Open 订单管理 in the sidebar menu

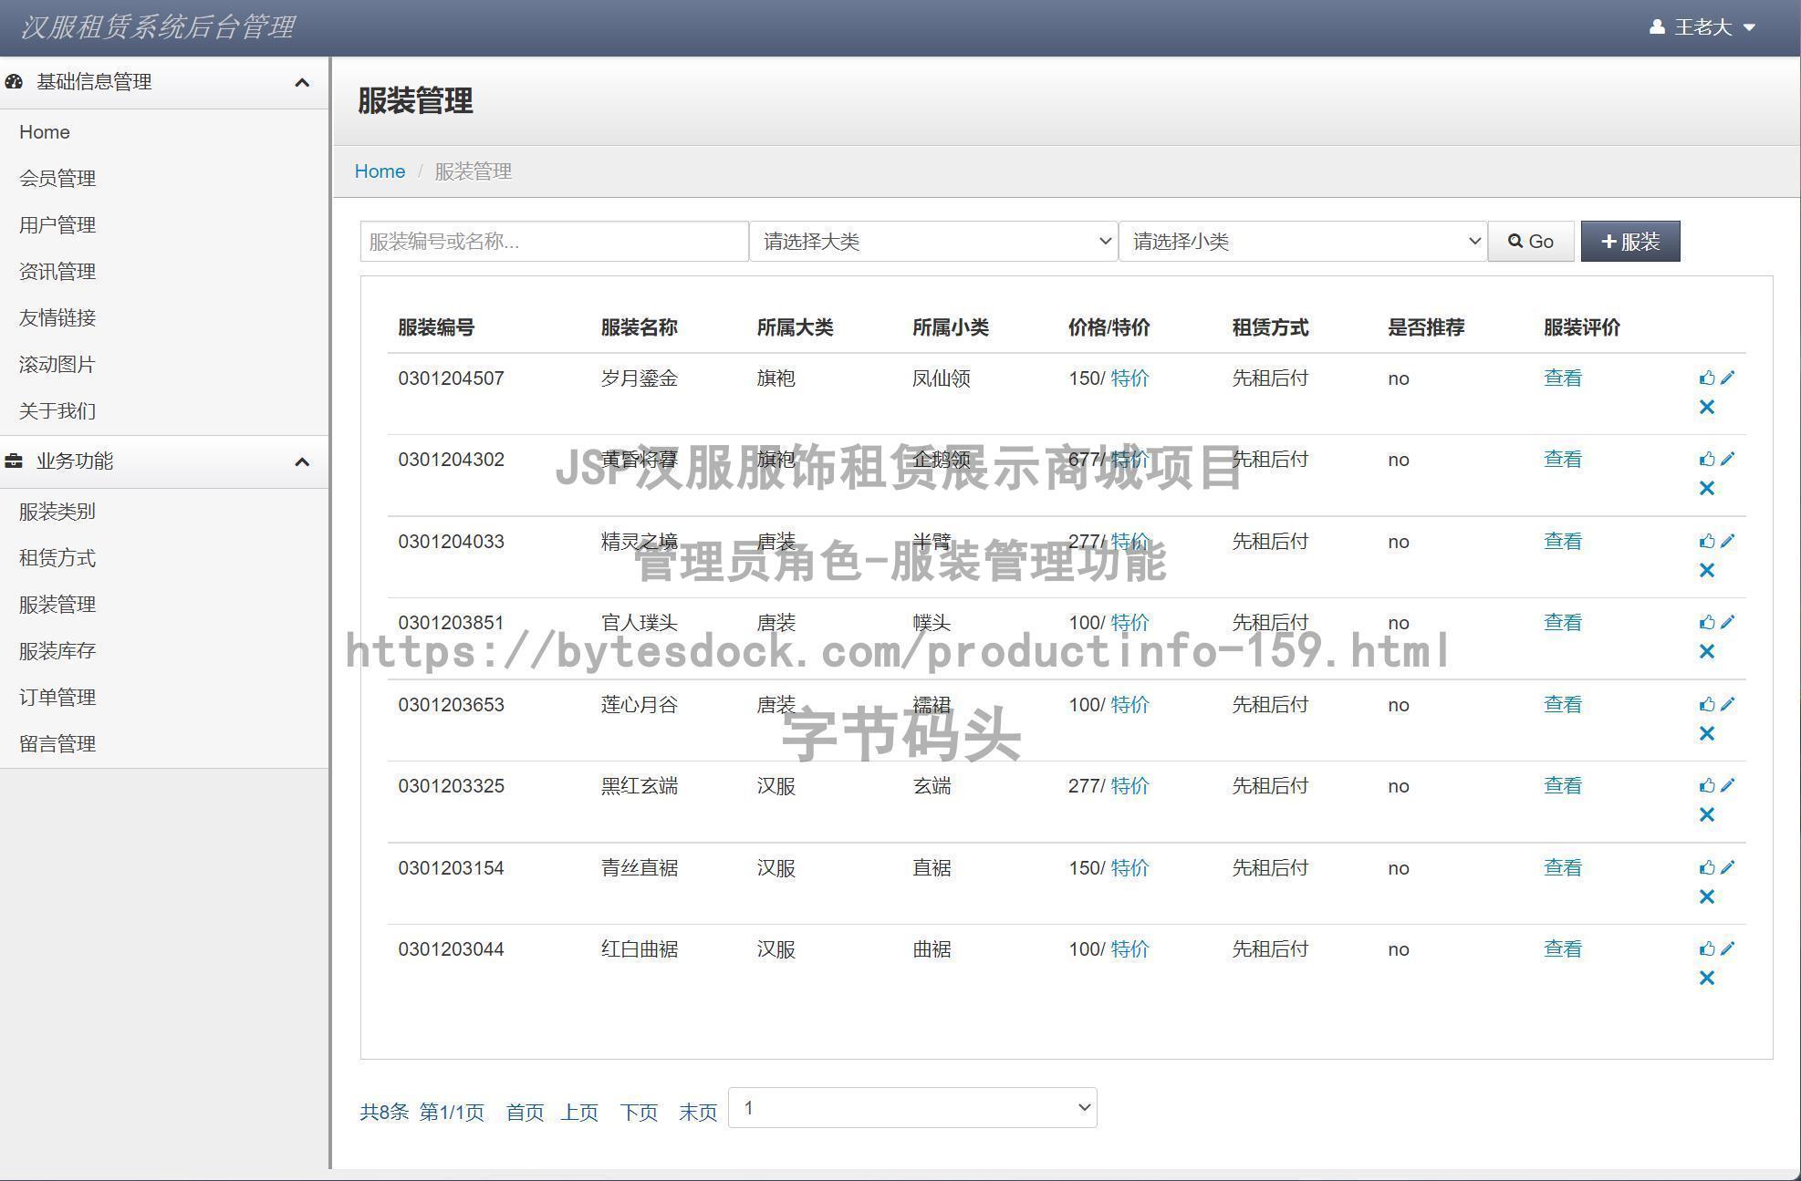pyautogui.click(x=57, y=698)
